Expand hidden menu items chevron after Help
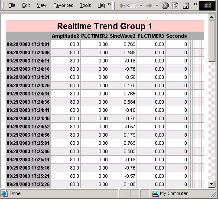 pyautogui.click(x=109, y=4)
